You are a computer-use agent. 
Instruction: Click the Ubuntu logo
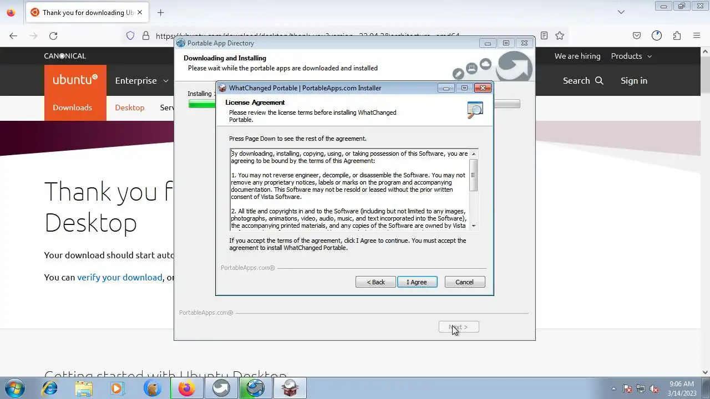tap(75, 80)
